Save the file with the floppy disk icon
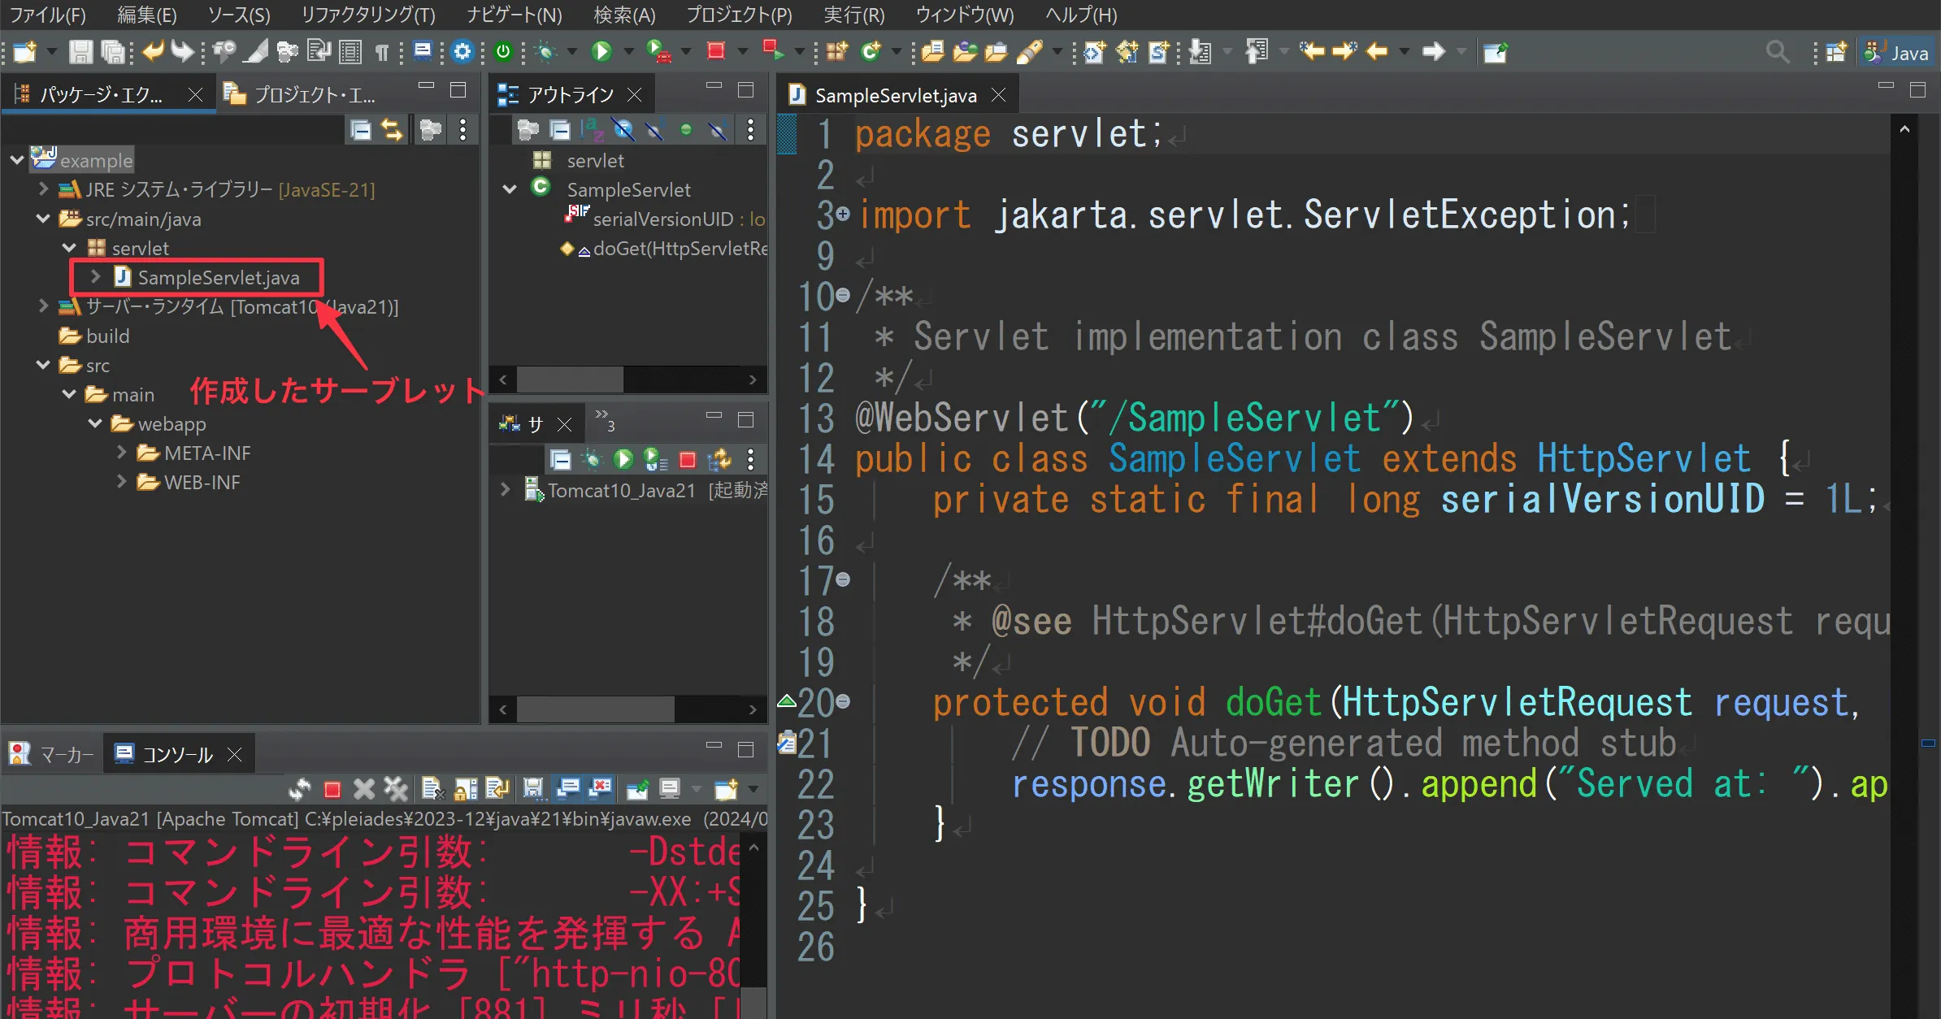Screen dimensions: 1941x1019 point(80,52)
